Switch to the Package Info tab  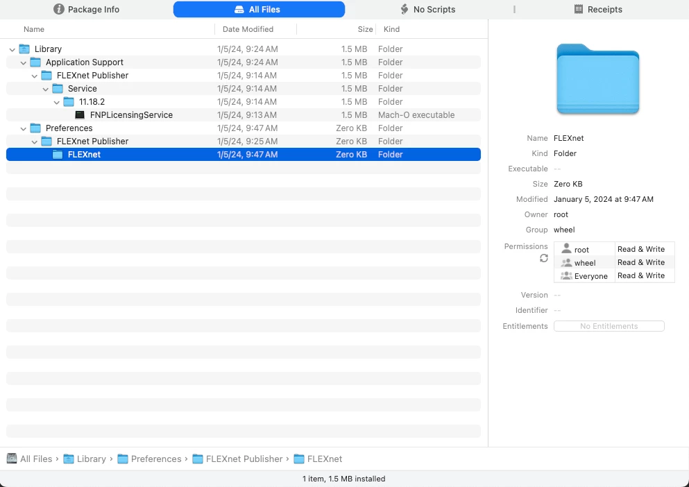pos(86,9)
